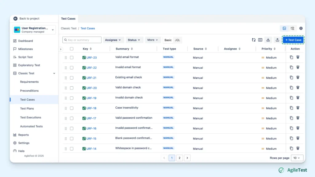Clone test case URF-20
This screenshot has height=177, width=315.
point(291,88)
